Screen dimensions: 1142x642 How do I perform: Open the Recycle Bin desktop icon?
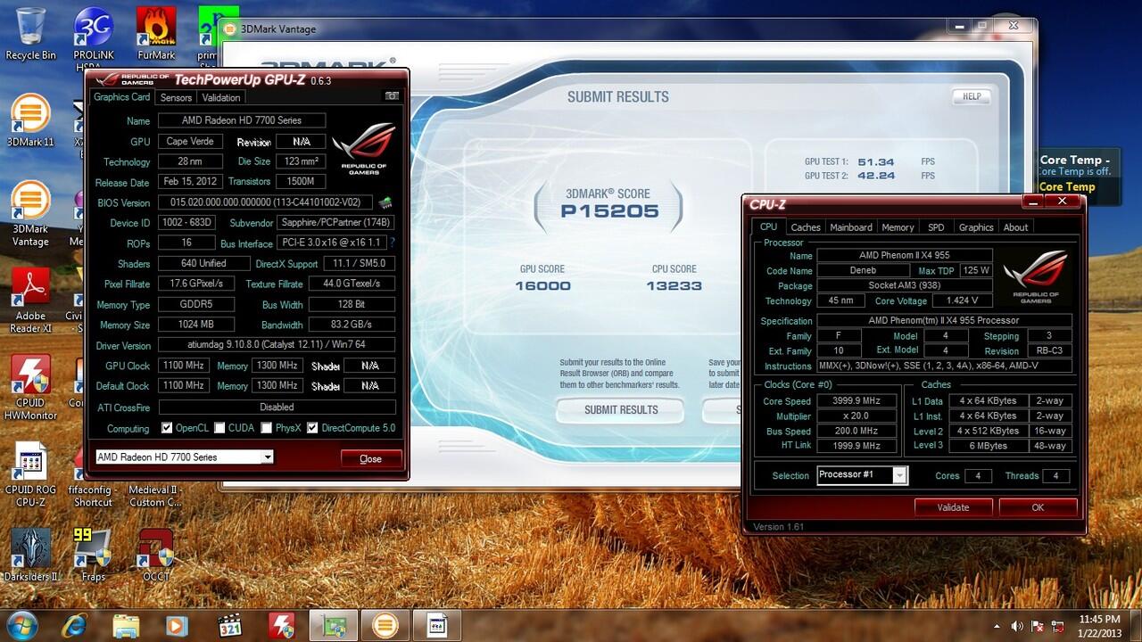(30, 34)
